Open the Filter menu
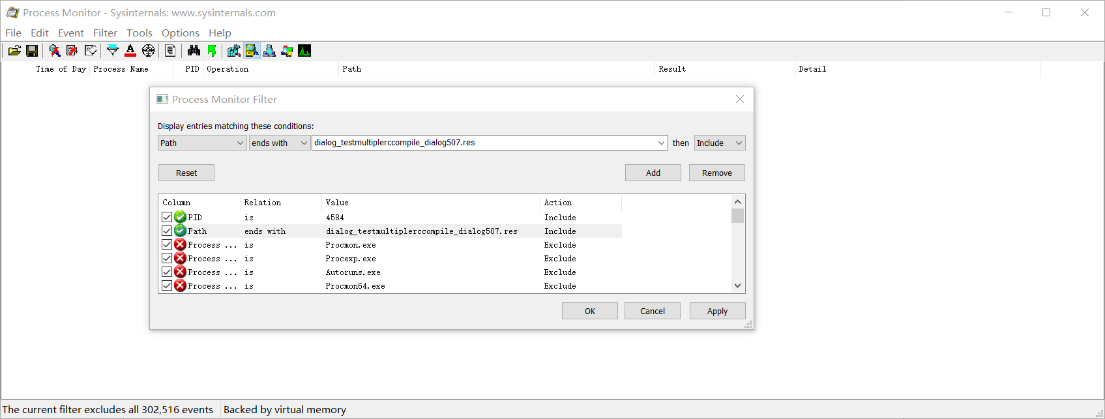This screenshot has height=419, width=1105. (x=105, y=33)
